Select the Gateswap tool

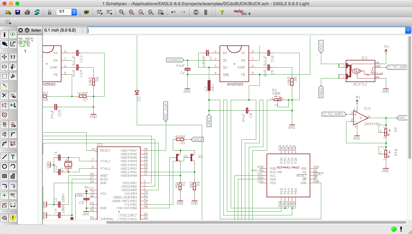(x=13, y=105)
